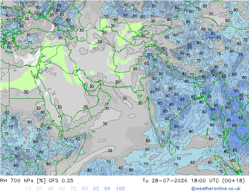The width and height of the screenshot is (249, 192).
Task: Click legend scale value 15
Action: click(x=28, y=189)
